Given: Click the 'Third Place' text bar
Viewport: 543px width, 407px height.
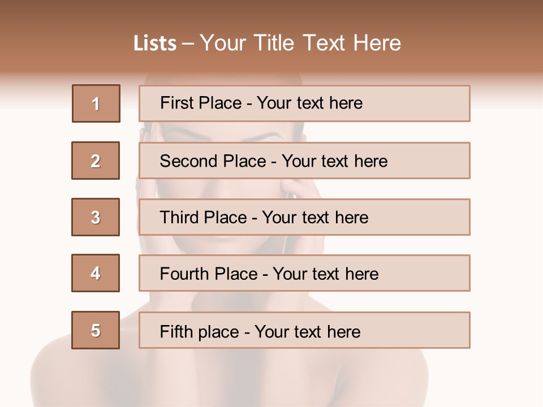Looking at the screenshot, I should click(304, 217).
